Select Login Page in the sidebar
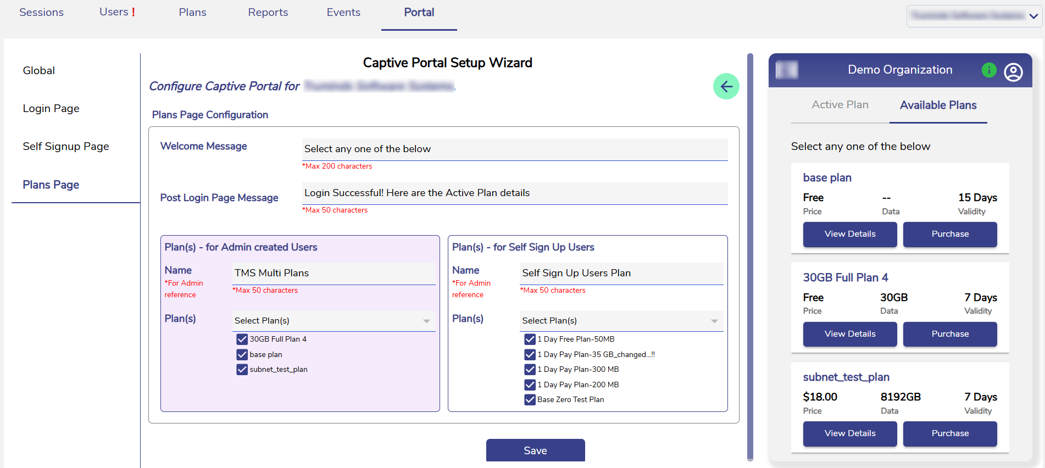Screen dimensions: 1045x468 pyautogui.click(x=51, y=109)
